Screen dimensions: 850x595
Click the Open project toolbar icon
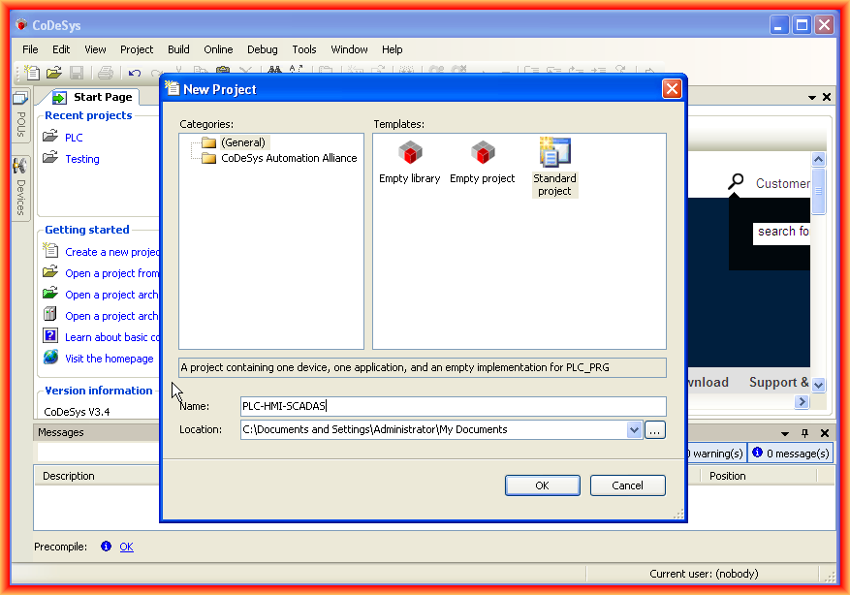pyautogui.click(x=54, y=73)
